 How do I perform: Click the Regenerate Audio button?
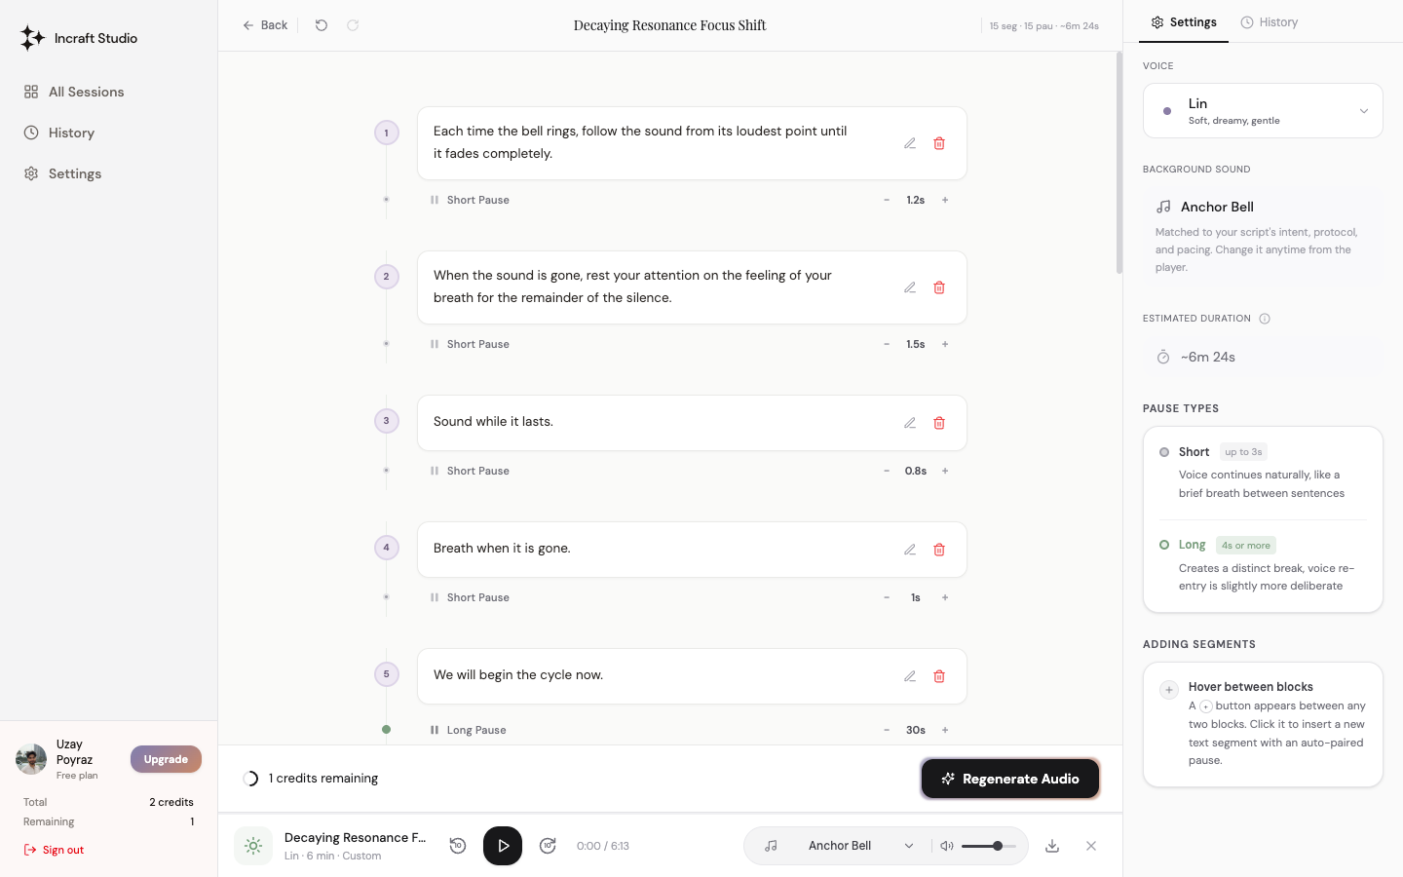click(1010, 779)
